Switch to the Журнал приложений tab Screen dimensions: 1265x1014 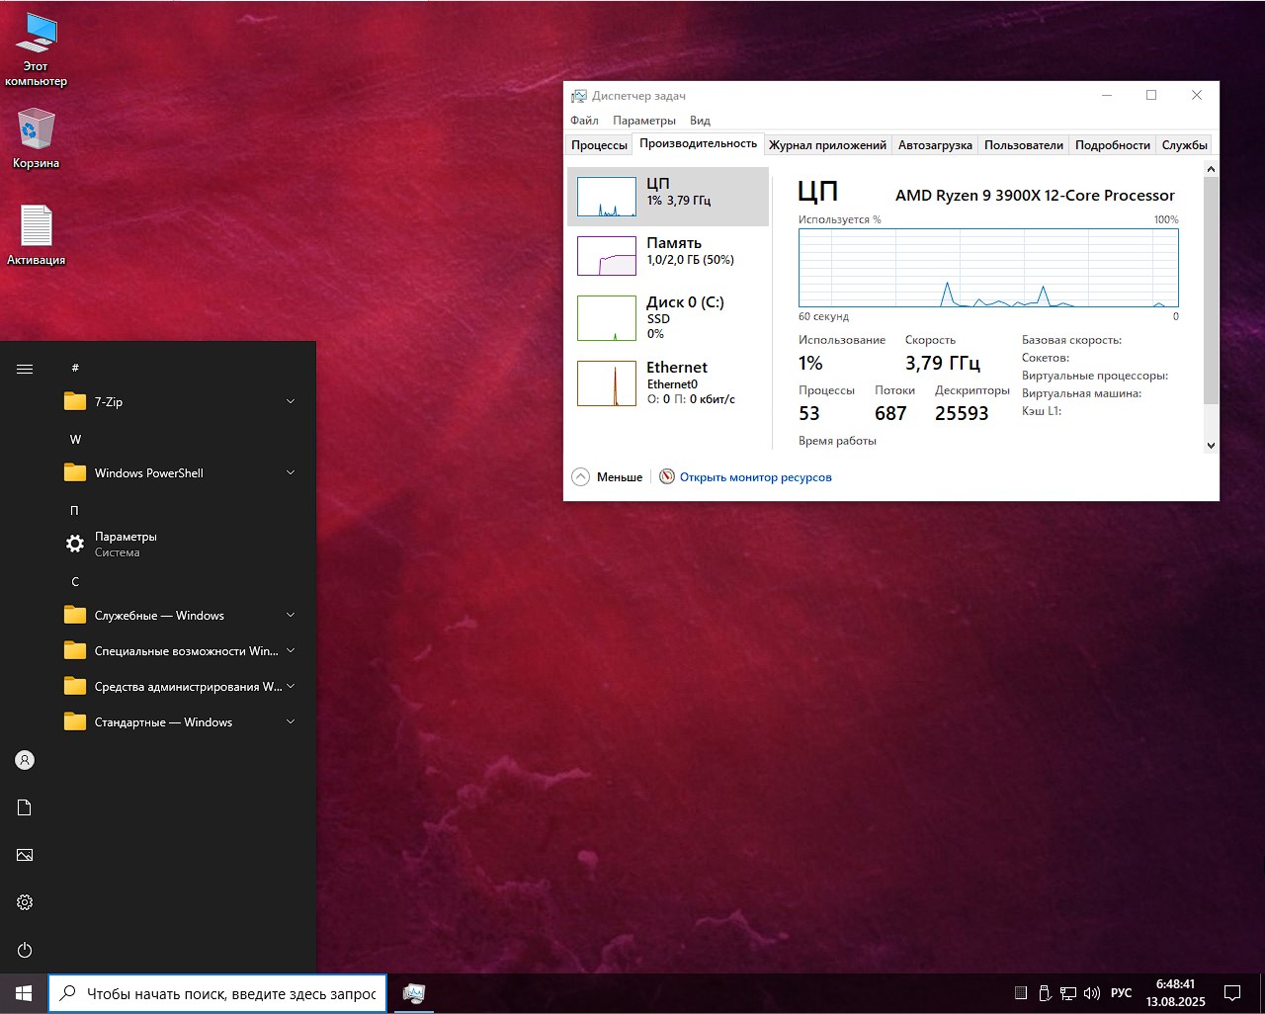click(x=827, y=145)
